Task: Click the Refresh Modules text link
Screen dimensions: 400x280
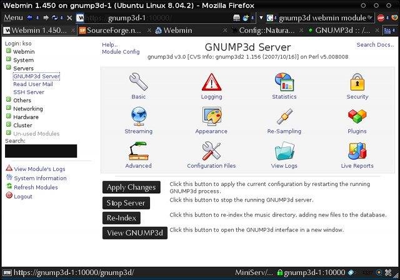Action: (x=36, y=187)
